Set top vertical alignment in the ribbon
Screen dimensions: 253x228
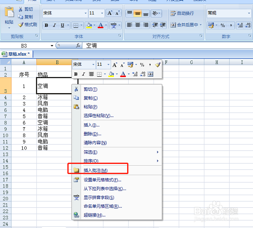coord(130,13)
